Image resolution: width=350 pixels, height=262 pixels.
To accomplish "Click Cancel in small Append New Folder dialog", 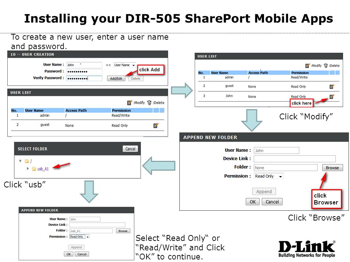I will (x=82, y=254).
